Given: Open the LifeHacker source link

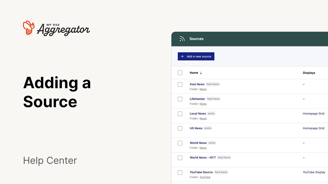Looking at the screenshot, I should (197, 99).
